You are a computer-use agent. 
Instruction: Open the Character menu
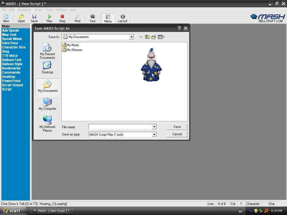(24, 10)
